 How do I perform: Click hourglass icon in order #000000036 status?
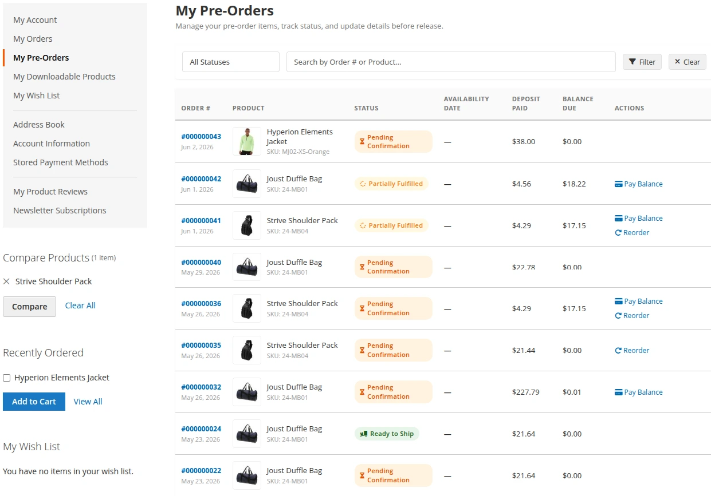(362, 309)
